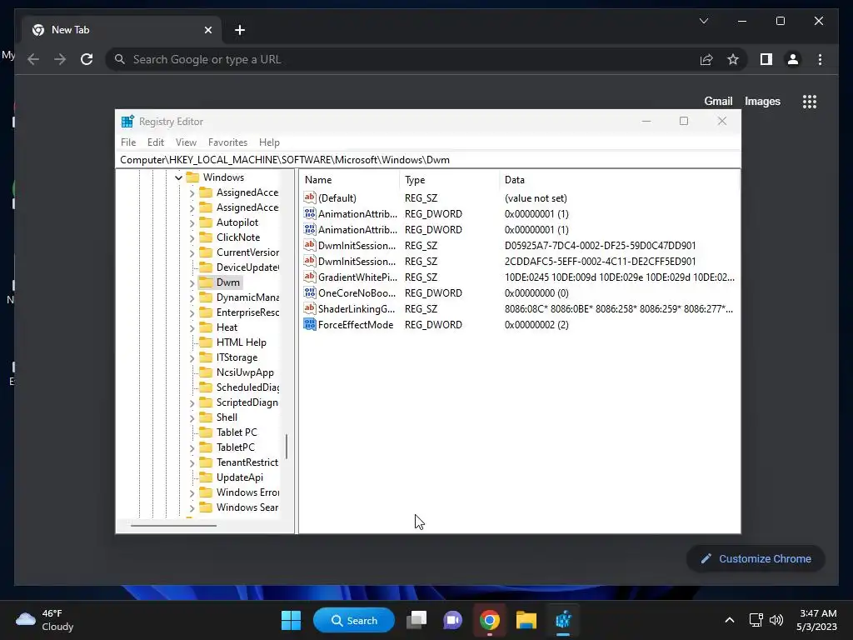Click the ForceEffectMode value icon

(x=310, y=324)
